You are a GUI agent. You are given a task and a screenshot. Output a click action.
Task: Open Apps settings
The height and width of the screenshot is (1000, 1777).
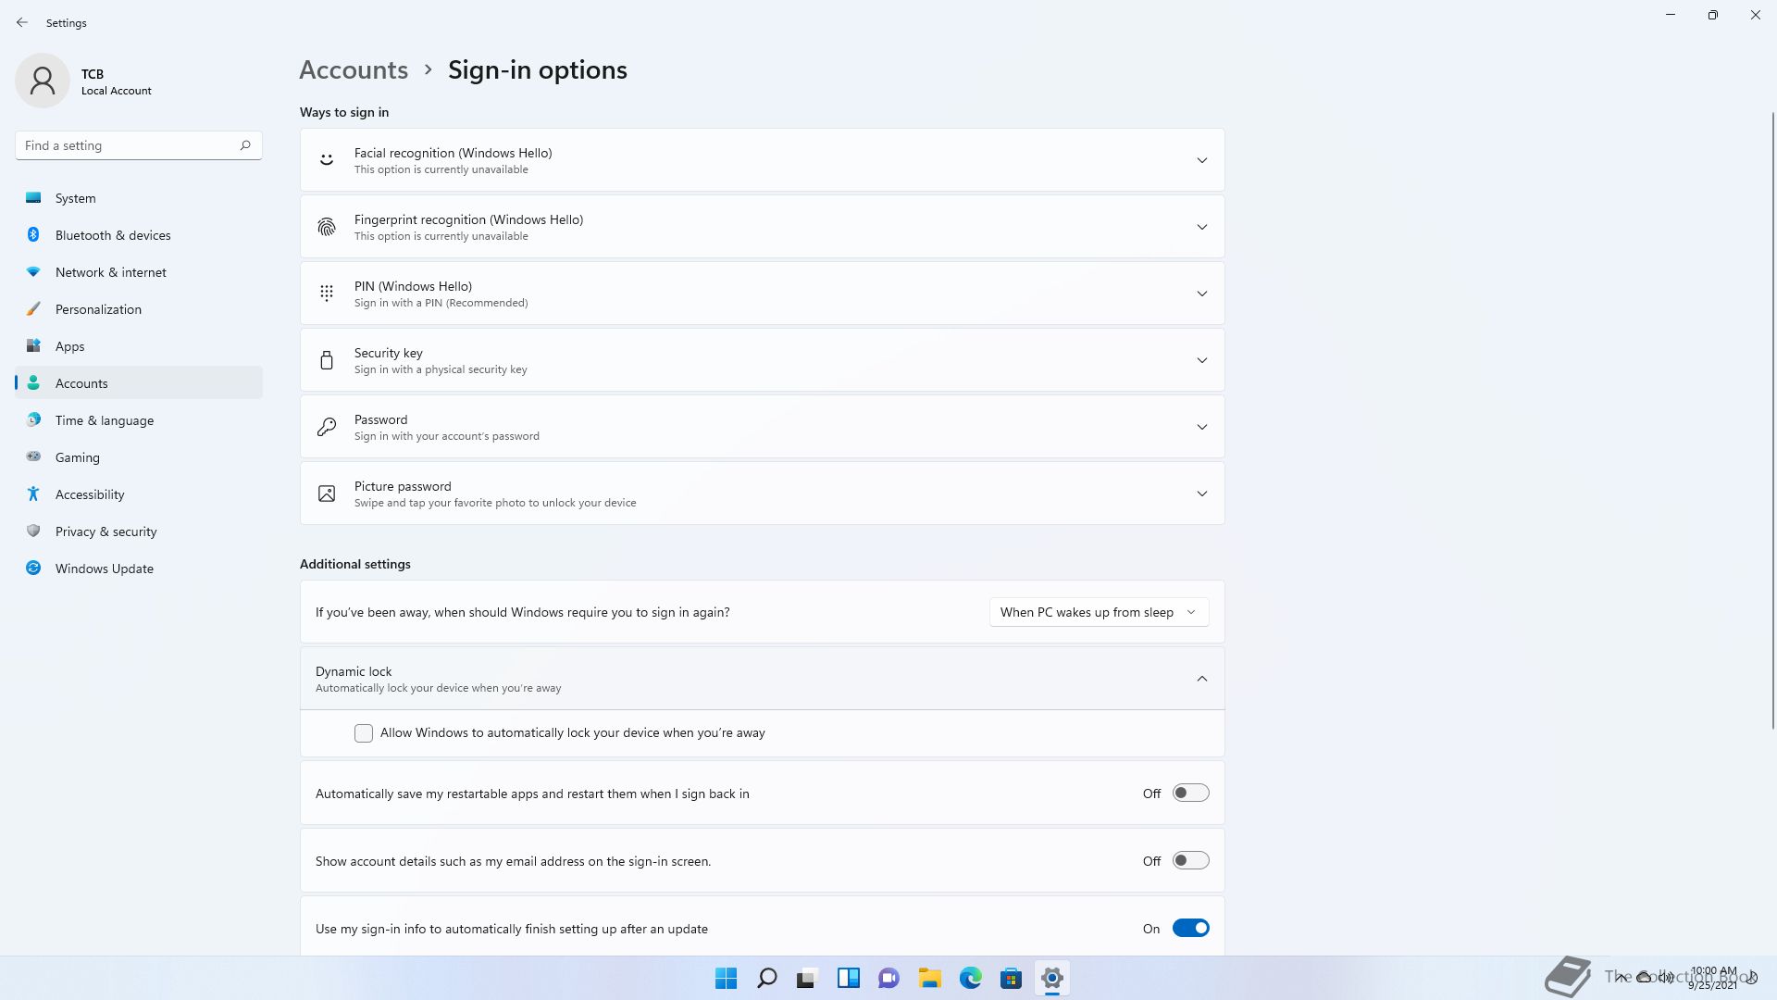139,346
